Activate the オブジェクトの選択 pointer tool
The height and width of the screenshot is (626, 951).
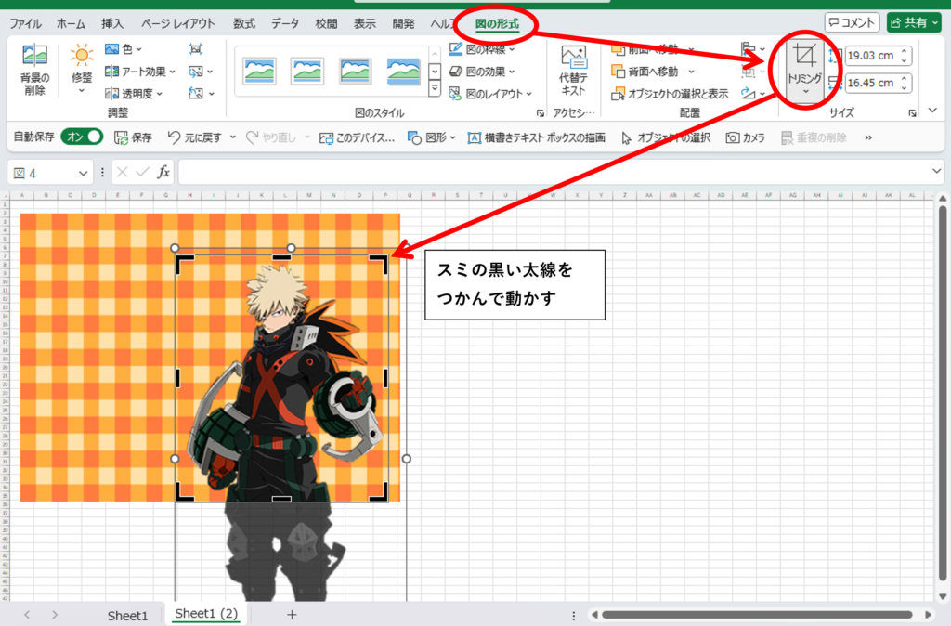(665, 137)
